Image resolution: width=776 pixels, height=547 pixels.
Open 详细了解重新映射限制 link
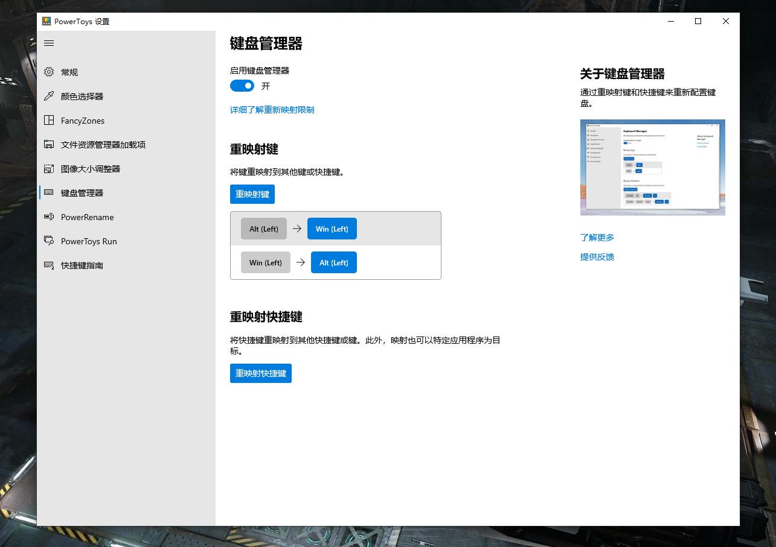click(272, 110)
